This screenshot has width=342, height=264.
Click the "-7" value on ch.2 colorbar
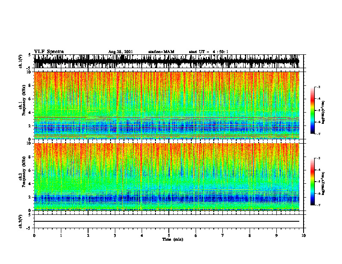pyautogui.click(x=318, y=205)
